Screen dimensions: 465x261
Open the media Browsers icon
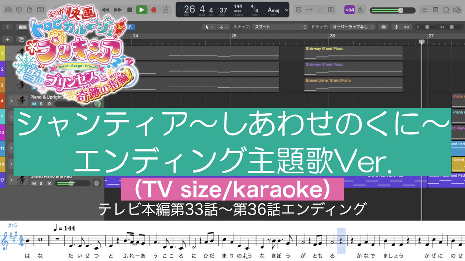[457, 10]
